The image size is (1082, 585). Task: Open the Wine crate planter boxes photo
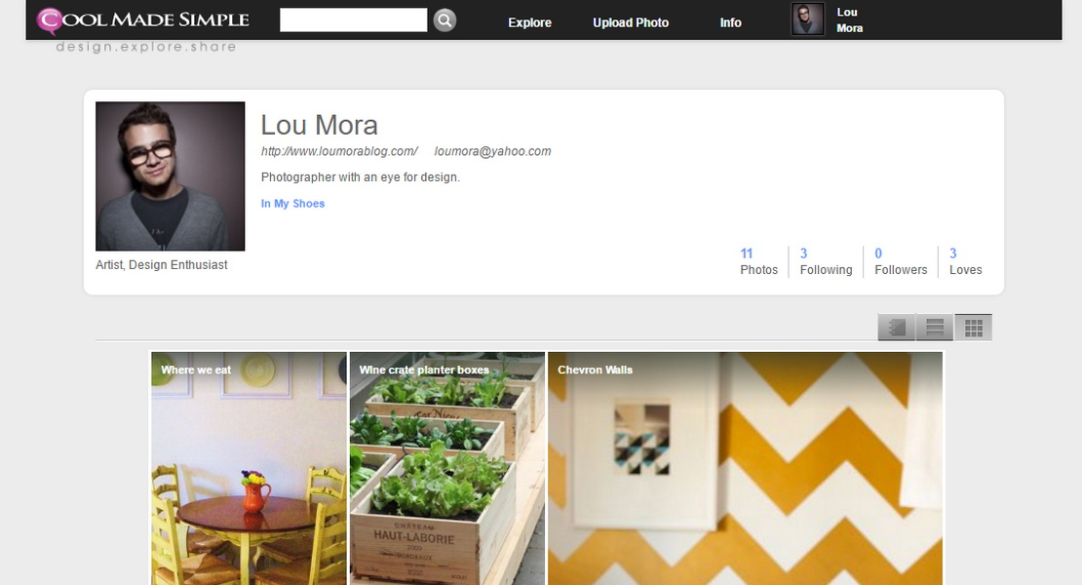447,468
